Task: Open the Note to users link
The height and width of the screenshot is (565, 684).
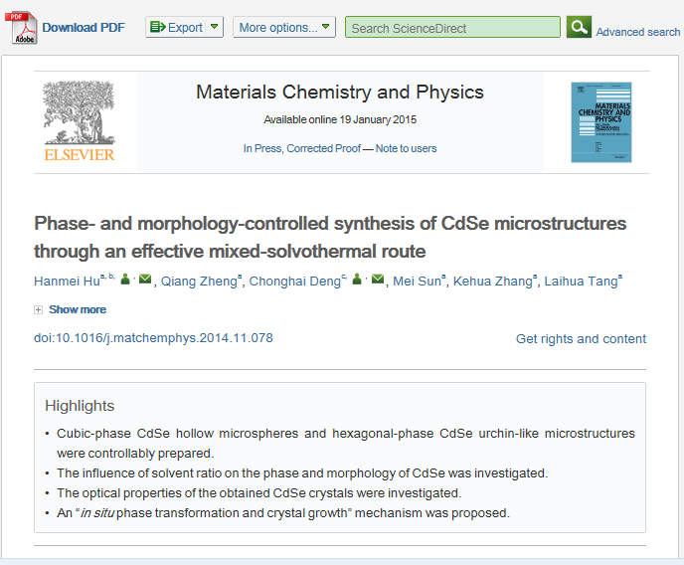Action: point(406,149)
